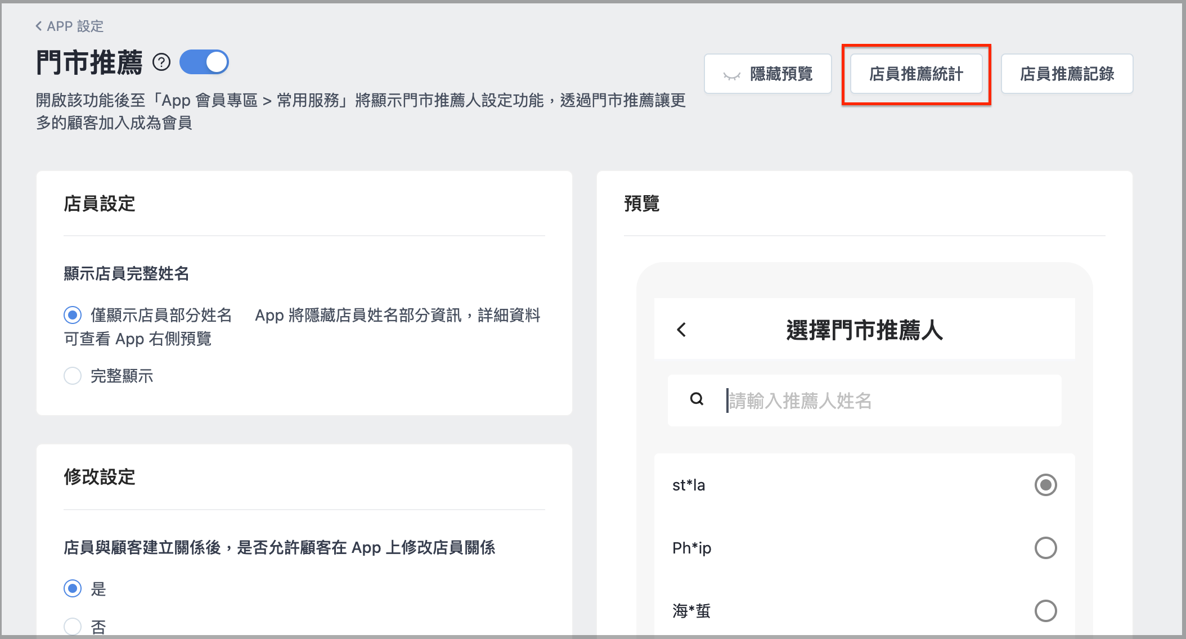
Task: Open 店員推薦統計 page
Action: 917,74
